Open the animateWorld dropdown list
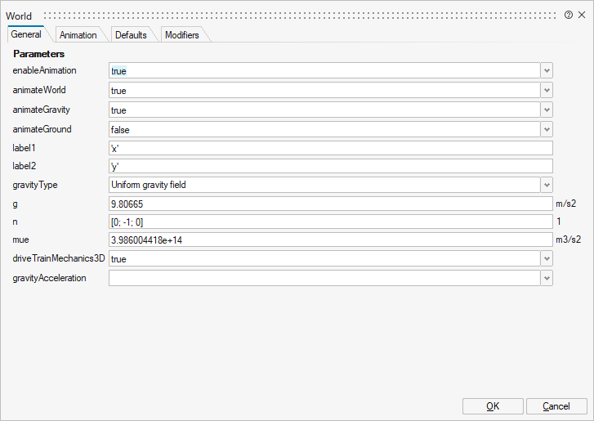Screen dimensions: 594x421 [x=547, y=91]
